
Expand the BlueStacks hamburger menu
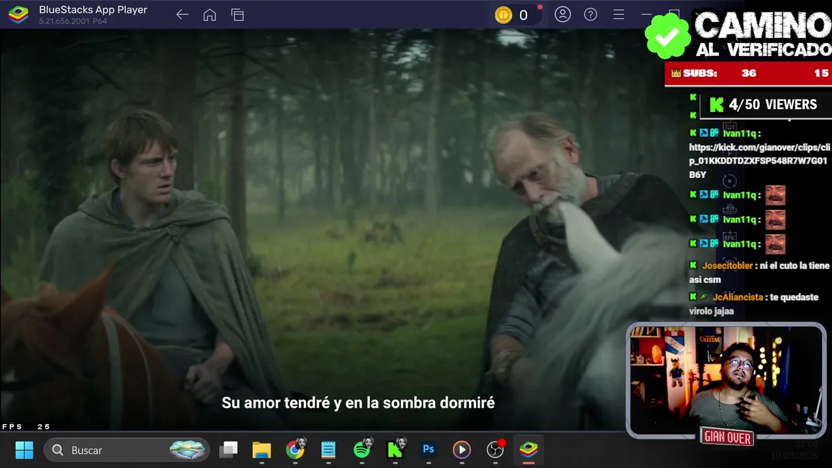point(619,14)
